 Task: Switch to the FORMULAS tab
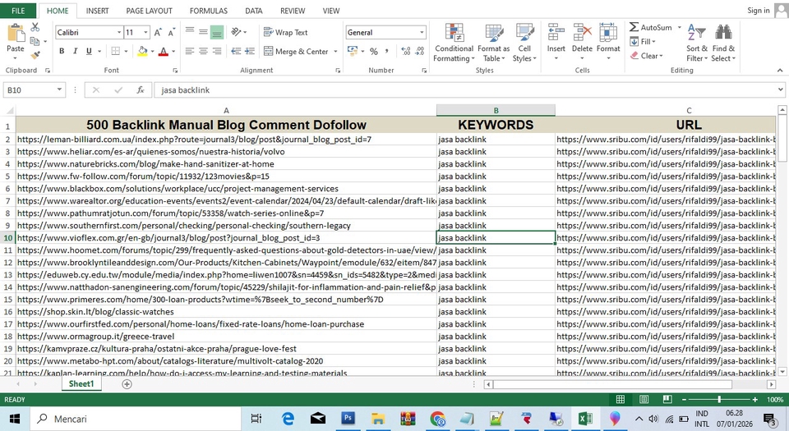point(208,11)
